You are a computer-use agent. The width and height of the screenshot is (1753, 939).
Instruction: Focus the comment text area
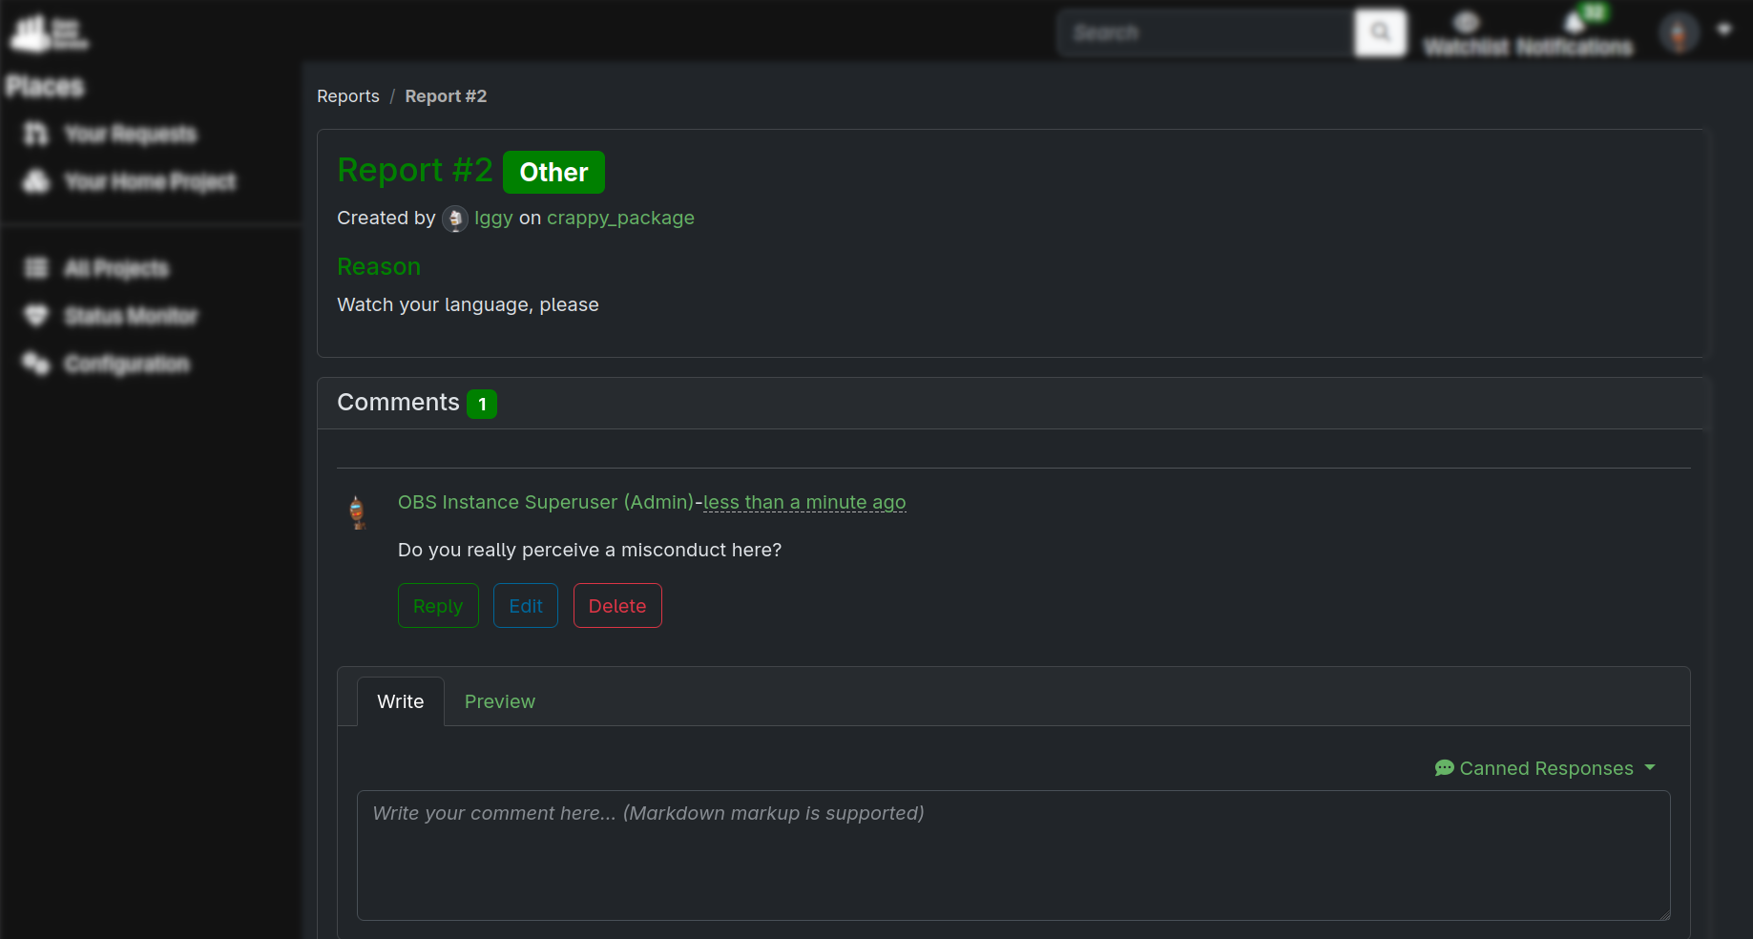[x=1013, y=855]
